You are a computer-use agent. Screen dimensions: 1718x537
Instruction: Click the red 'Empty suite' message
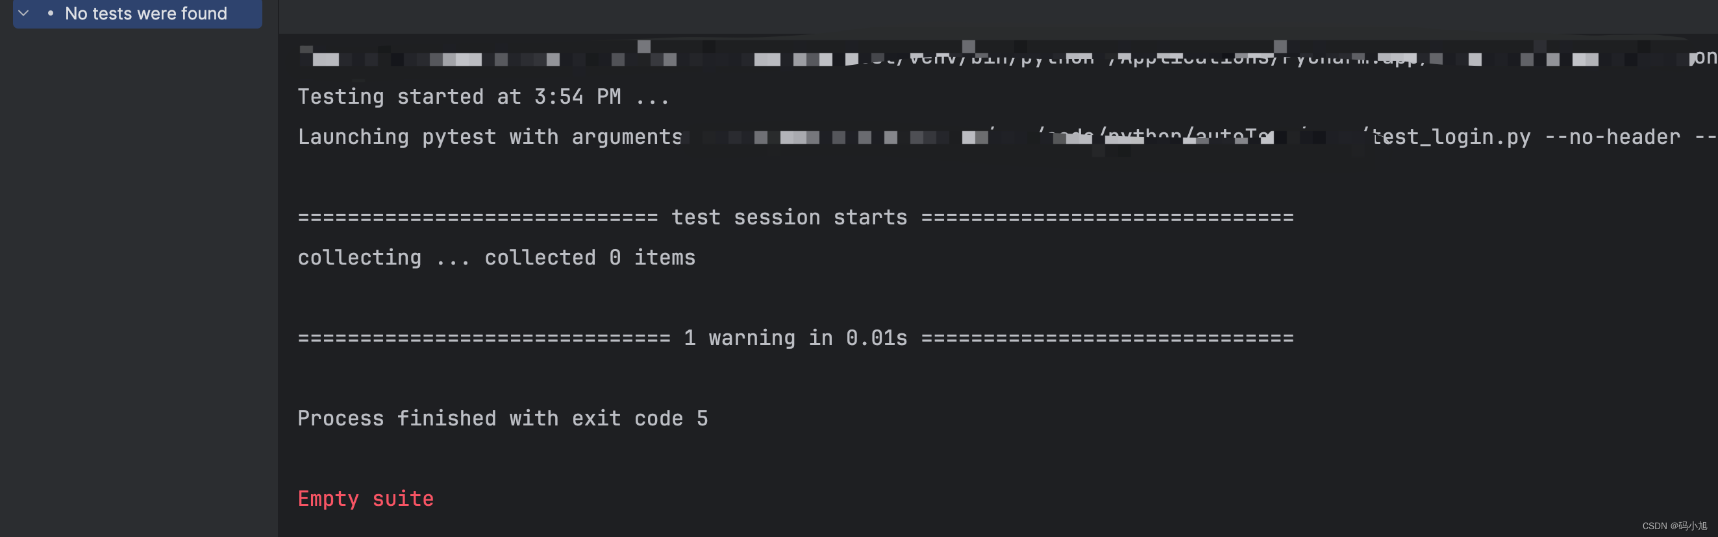click(x=366, y=497)
